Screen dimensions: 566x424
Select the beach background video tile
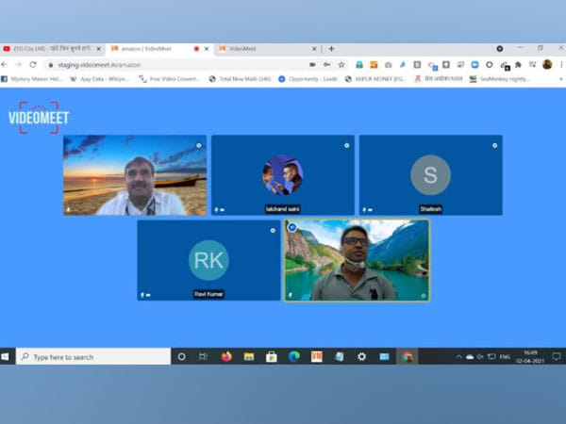[x=134, y=175]
